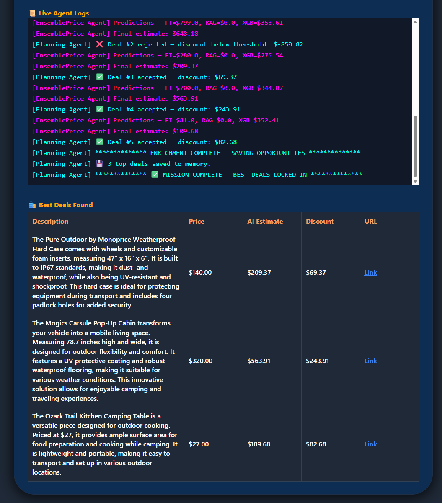Click the red X on Deal #2 rejected

coord(99,44)
